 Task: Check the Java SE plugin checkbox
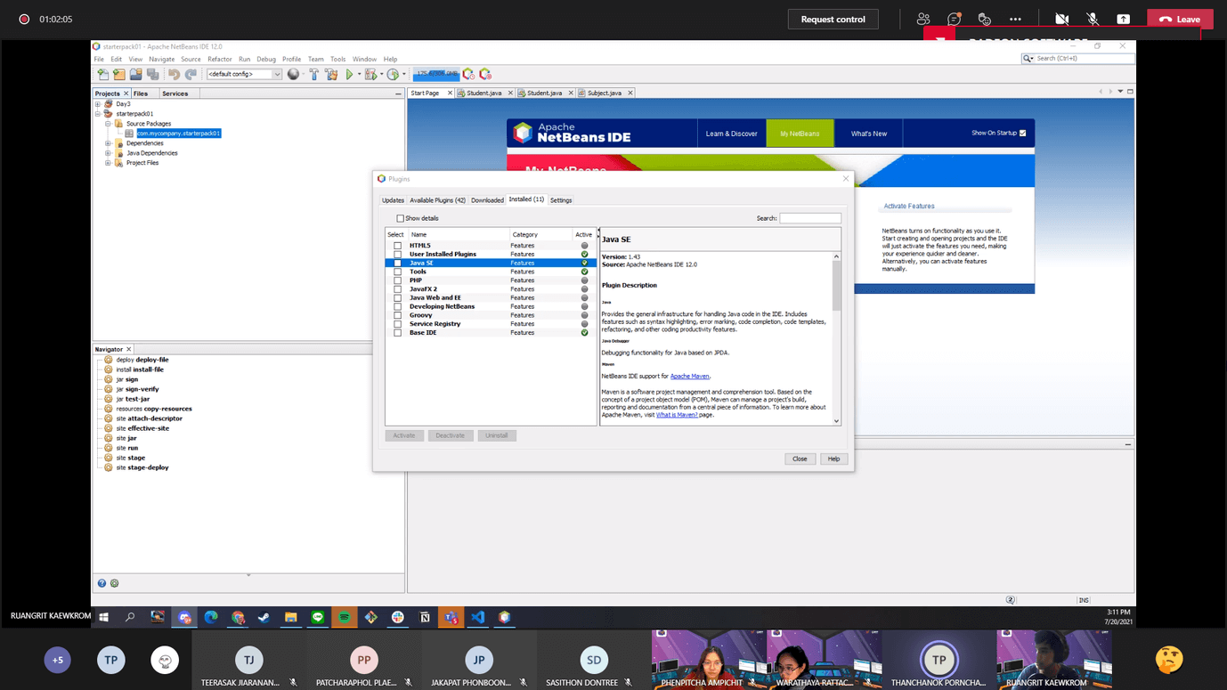click(397, 264)
